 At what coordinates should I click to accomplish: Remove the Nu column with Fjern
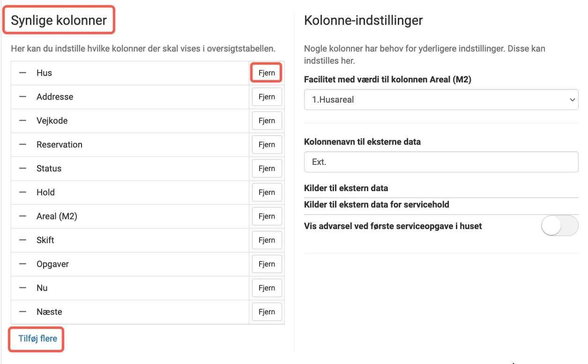click(x=267, y=288)
